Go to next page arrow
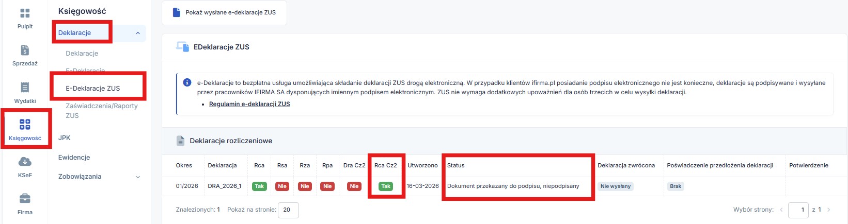 coord(829,210)
